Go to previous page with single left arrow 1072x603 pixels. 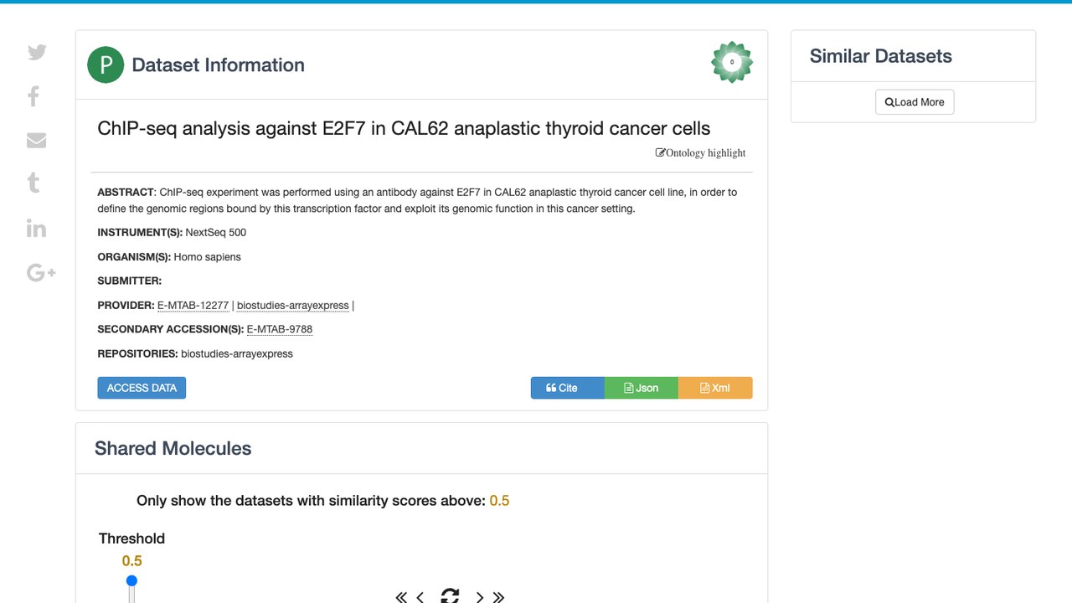(420, 597)
